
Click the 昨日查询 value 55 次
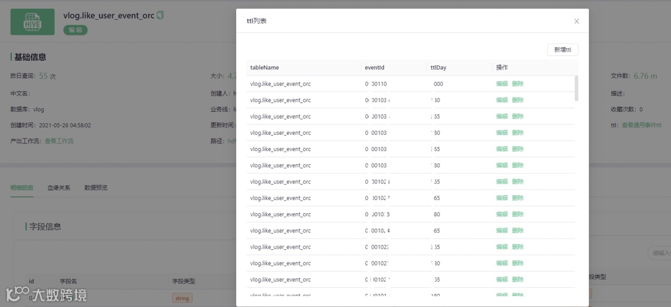click(x=47, y=76)
